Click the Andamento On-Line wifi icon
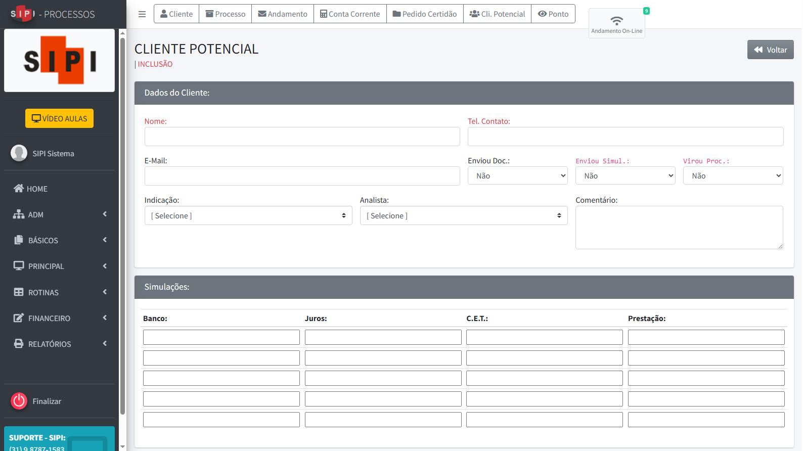Viewport: 803px width, 451px height. (616, 21)
